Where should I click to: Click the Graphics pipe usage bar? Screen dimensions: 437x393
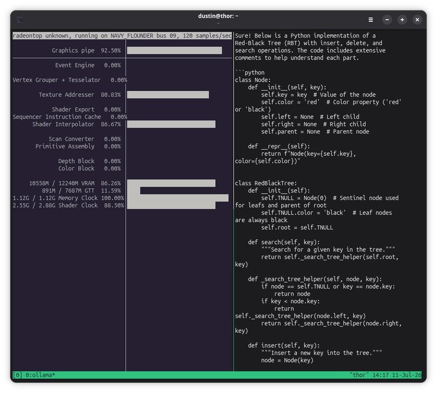coord(174,50)
